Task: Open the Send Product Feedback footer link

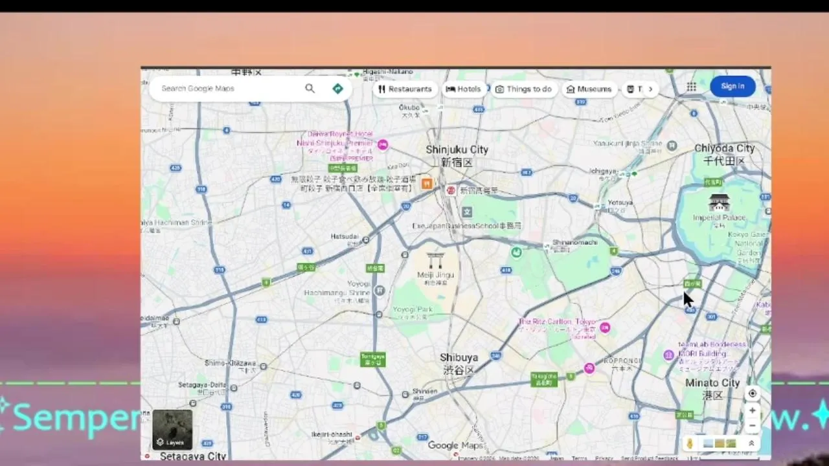Action: pos(650,458)
